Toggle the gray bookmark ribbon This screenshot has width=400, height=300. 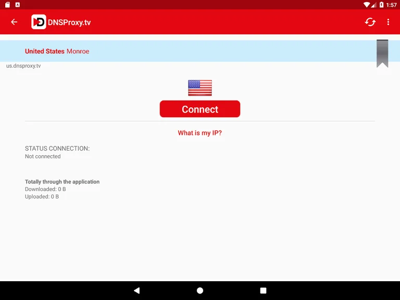click(382, 54)
